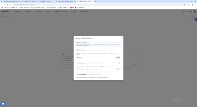Click the FlashRev logo in the header
197x107 pixels.
[x=5, y=11]
